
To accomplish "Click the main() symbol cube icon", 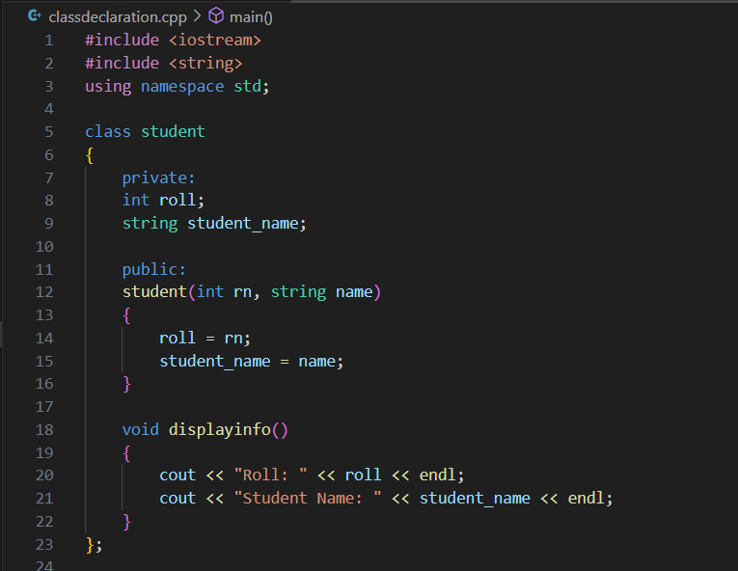I will (x=216, y=16).
